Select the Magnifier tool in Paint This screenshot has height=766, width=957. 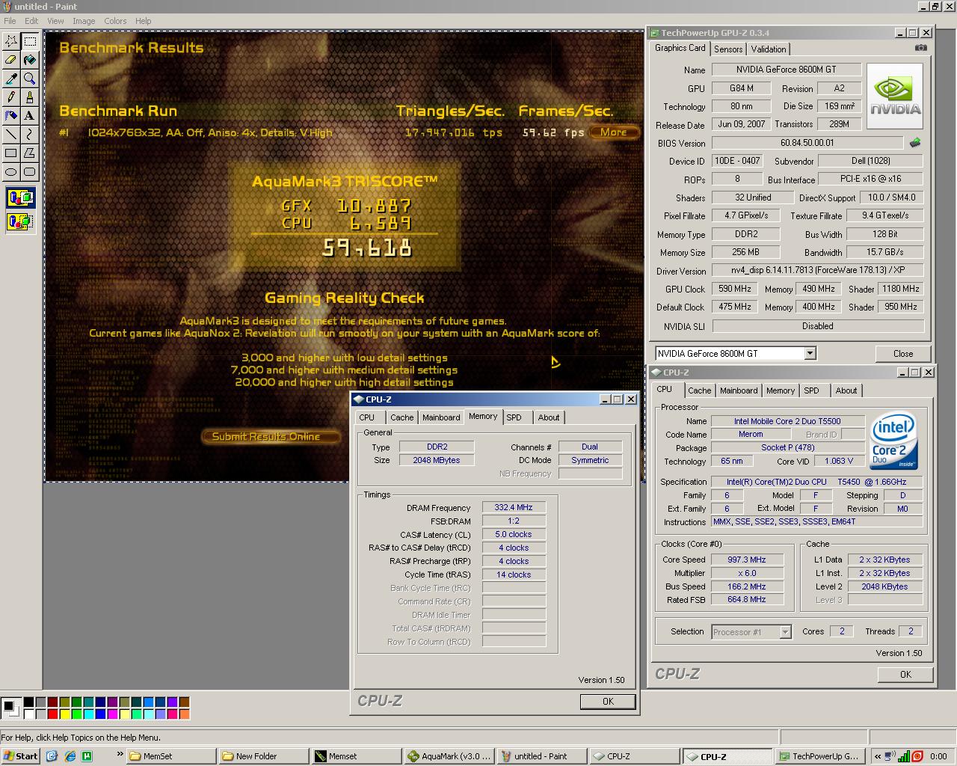point(30,79)
